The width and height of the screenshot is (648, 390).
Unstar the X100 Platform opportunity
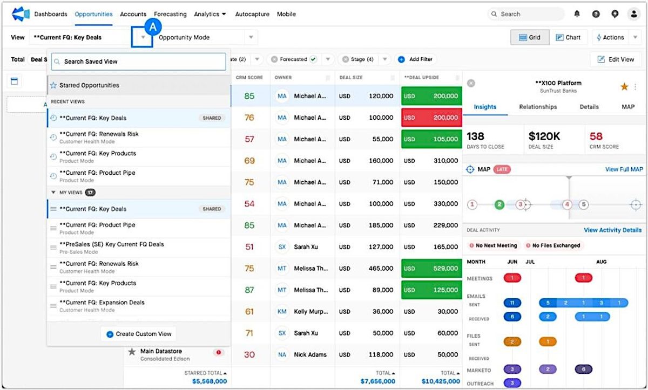tap(624, 87)
